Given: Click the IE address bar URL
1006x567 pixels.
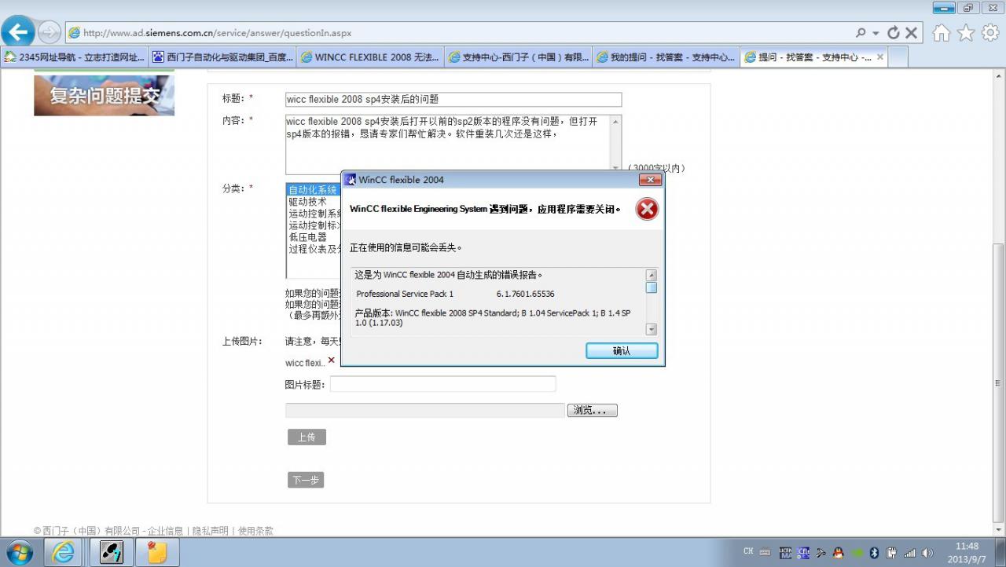Looking at the screenshot, I should click(x=218, y=33).
